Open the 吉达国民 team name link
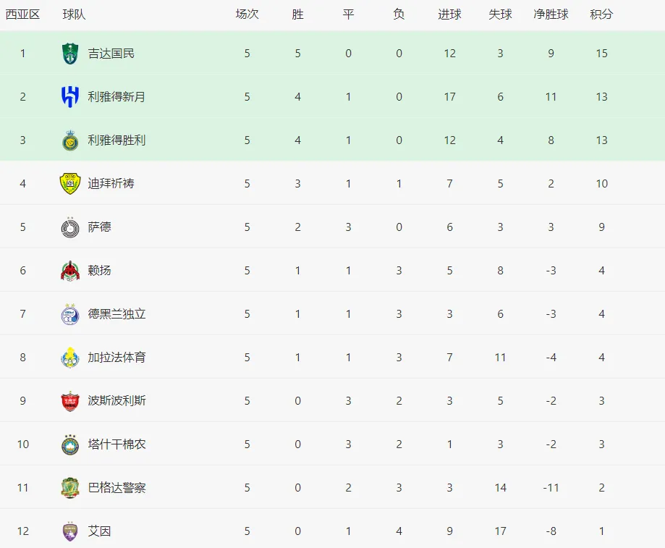This screenshot has height=548, width=665. point(111,54)
